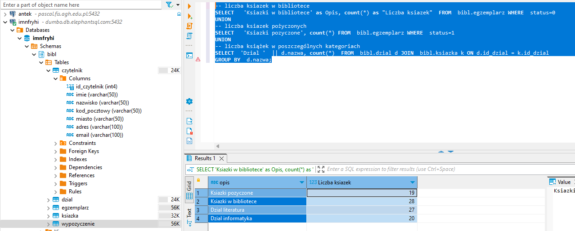
Task: Expand the antek connection node
Action: pos(5,14)
